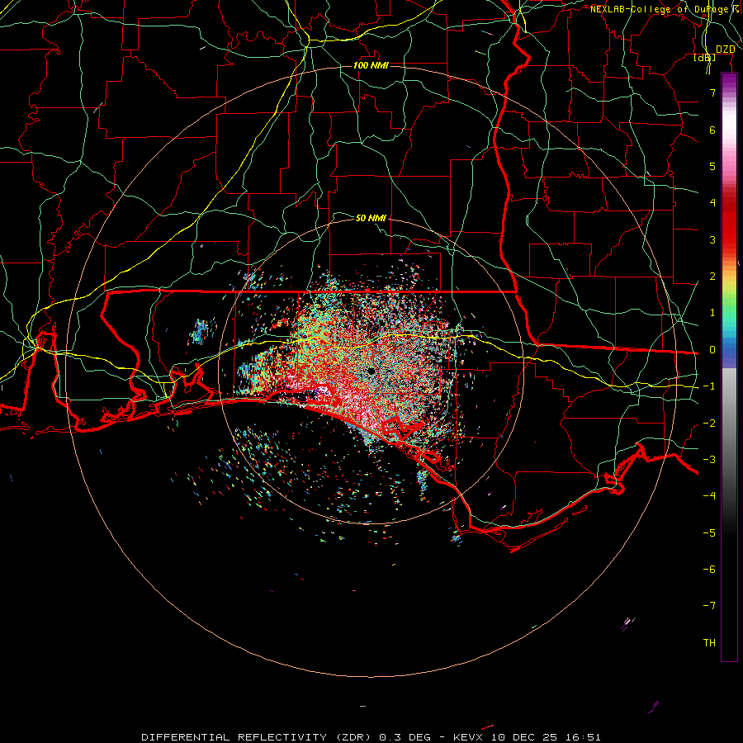Image resolution: width=743 pixels, height=743 pixels.
Task: Click the "50 NMI" range ring label
Action: pyautogui.click(x=371, y=218)
